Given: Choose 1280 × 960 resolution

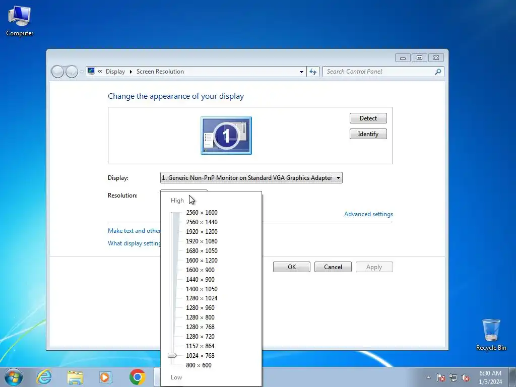Looking at the screenshot, I should pos(200,308).
